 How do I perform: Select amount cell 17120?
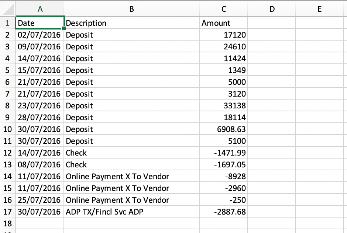[x=224, y=35]
